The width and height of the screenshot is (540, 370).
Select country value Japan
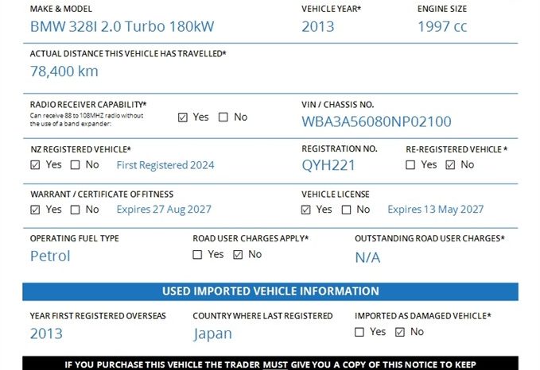[212, 334]
